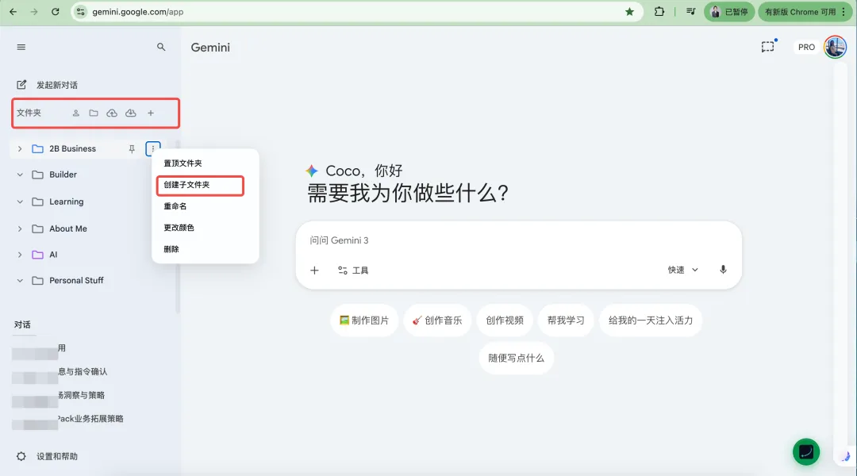Click the bookmark star icon

point(629,11)
